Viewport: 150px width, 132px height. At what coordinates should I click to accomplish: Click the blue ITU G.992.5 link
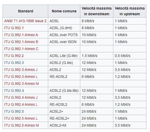(14, 111)
